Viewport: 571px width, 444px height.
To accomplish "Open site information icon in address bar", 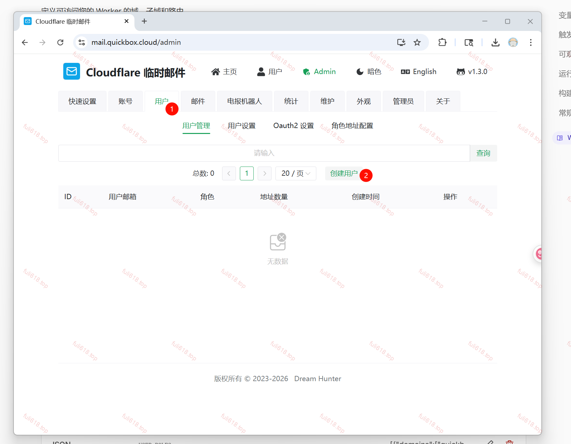I will coord(82,42).
